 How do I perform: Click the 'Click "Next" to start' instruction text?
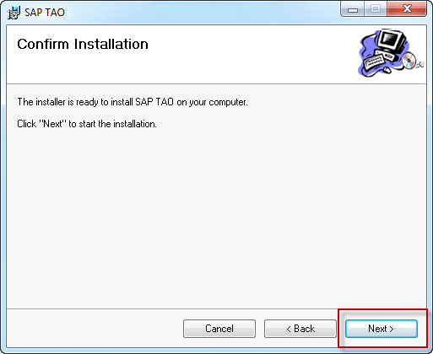[x=87, y=124]
